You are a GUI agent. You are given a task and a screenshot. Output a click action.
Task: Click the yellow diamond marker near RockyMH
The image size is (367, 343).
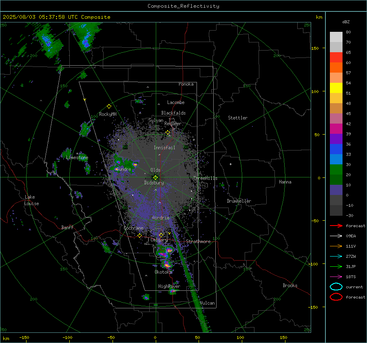pos(109,106)
